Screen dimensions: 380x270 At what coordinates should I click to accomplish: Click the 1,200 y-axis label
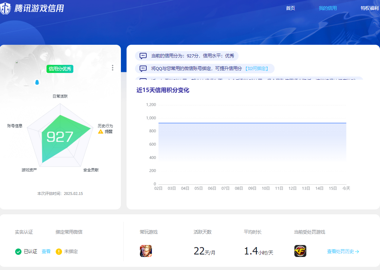point(151,105)
